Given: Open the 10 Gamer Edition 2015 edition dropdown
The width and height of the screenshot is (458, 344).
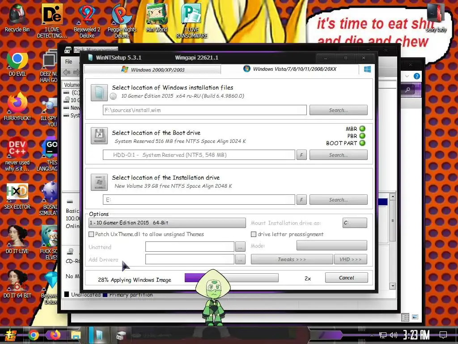Looking at the screenshot, I should pos(167,223).
